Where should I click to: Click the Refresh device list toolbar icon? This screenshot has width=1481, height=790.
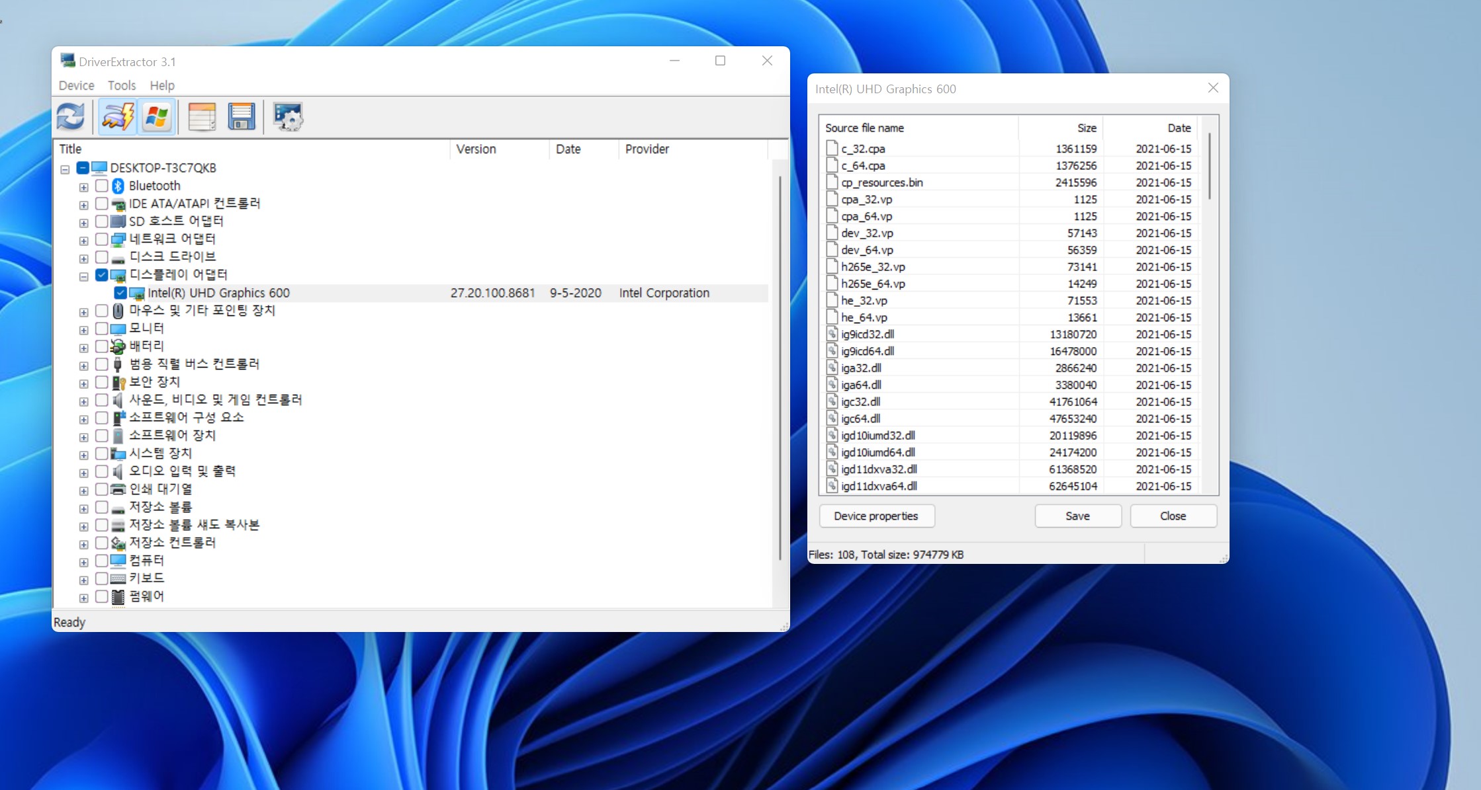[71, 117]
